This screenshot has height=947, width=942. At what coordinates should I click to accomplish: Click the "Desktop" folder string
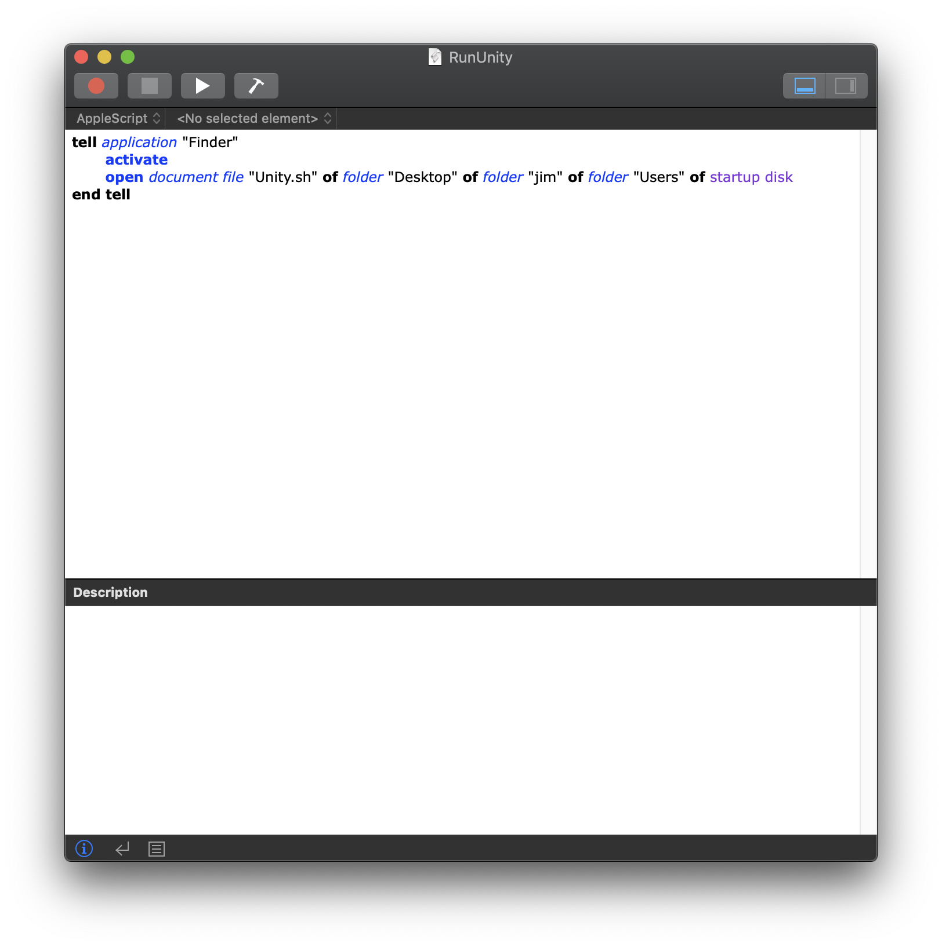[x=423, y=177]
